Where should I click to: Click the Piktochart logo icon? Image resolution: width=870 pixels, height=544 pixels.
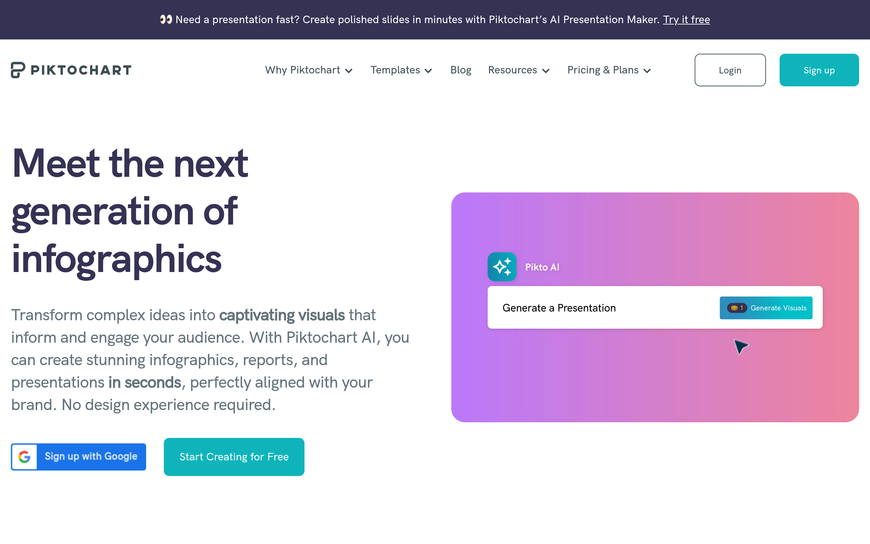pyautogui.click(x=18, y=70)
